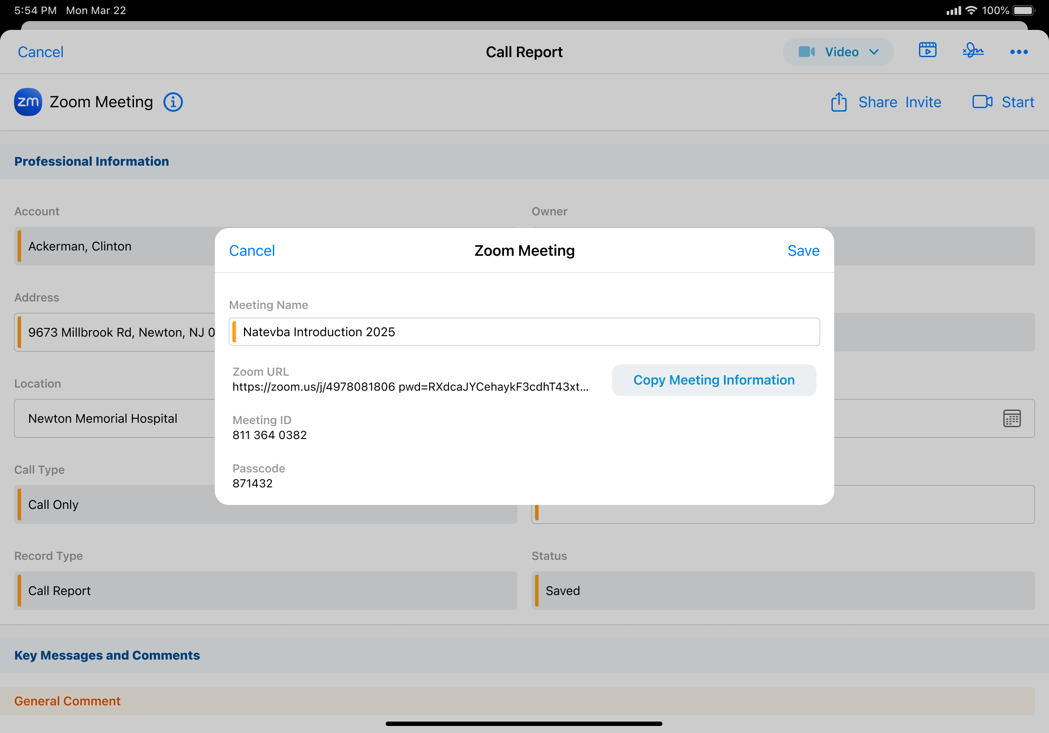
Task: Tap the camera icon next to Start
Action: click(982, 102)
